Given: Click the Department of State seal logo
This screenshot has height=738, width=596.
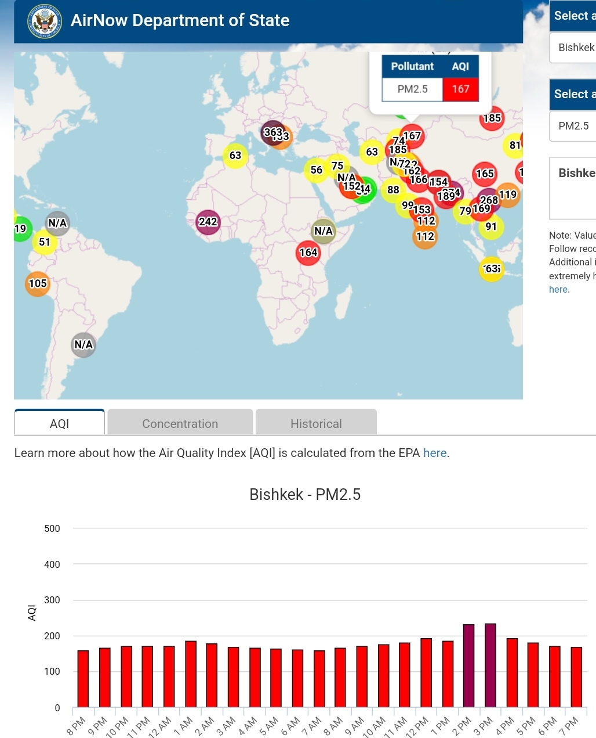Looking at the screenshot, I should point(44,21).
